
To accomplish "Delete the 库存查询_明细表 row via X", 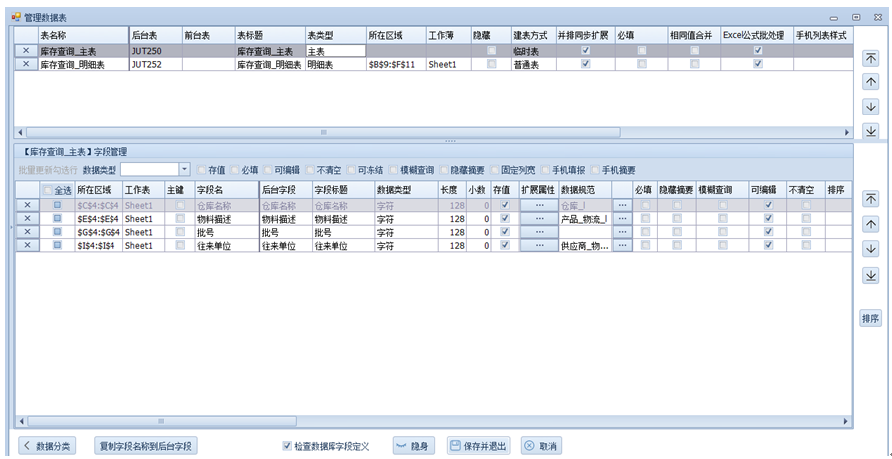I will click(x=26, y=64).
